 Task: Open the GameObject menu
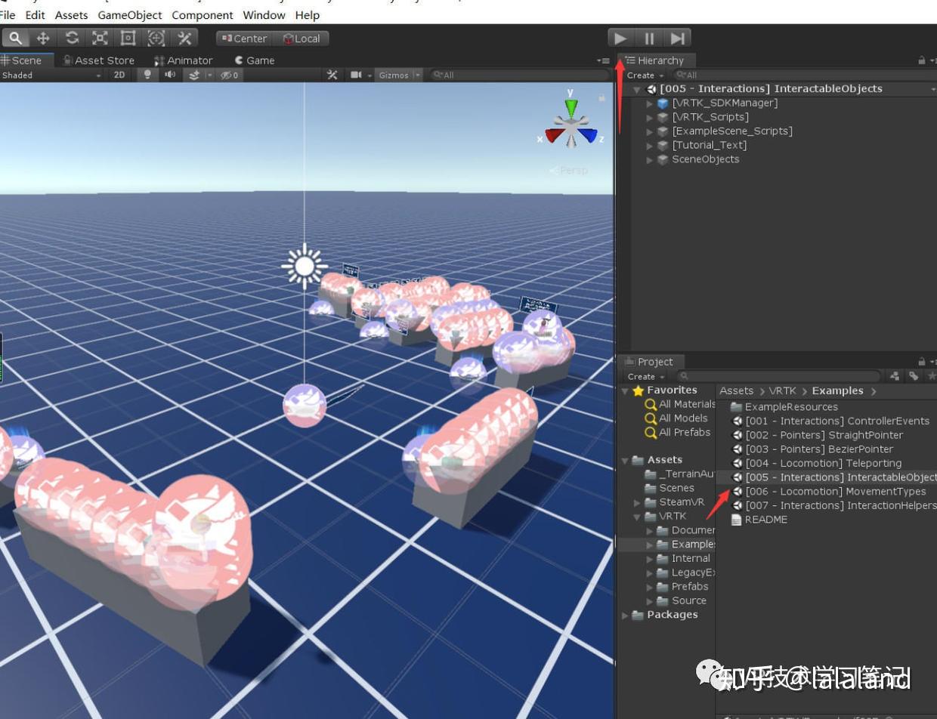click(131, 14)
